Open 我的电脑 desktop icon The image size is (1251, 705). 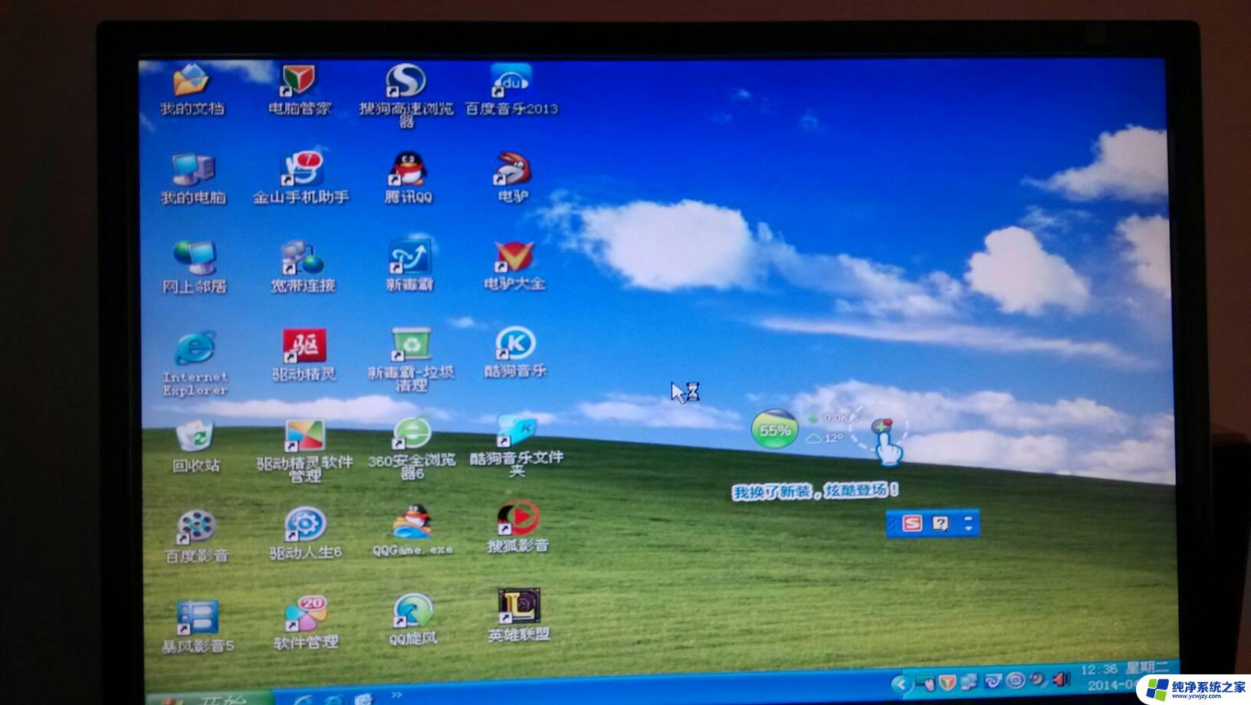[x=193, y=179]
